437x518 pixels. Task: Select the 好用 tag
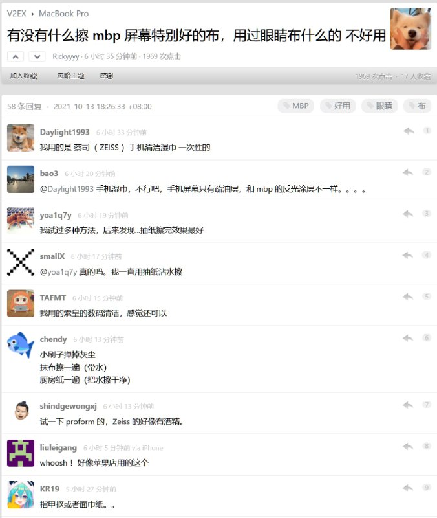coord(337,106)
